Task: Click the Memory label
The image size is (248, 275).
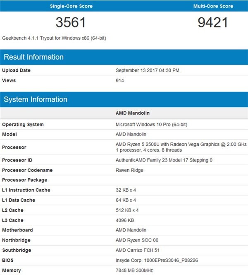Action: pos(12,270)
